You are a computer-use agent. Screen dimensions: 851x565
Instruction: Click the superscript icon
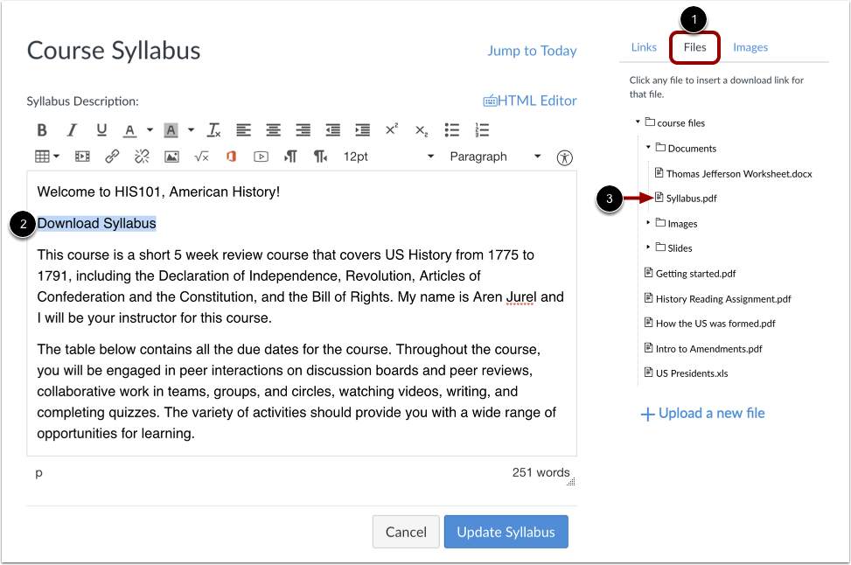(392, 130)
